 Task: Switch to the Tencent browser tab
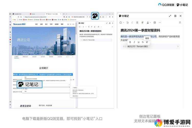(x=33, y=14)
